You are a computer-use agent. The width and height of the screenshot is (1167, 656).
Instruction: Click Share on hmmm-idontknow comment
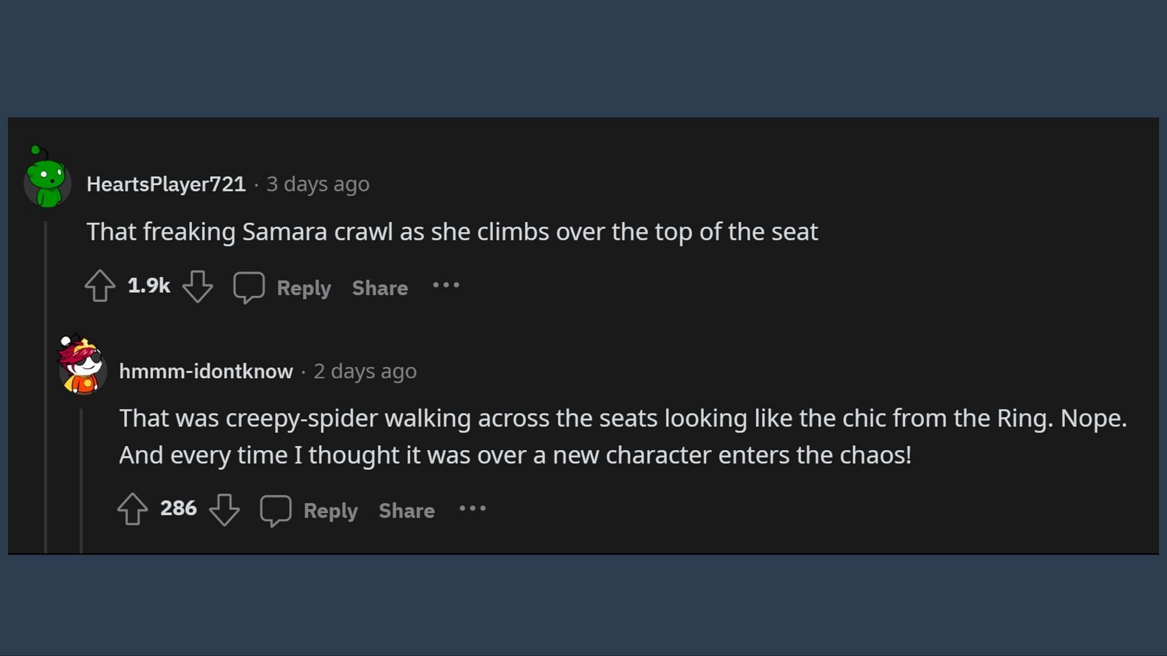pos(407,510)
